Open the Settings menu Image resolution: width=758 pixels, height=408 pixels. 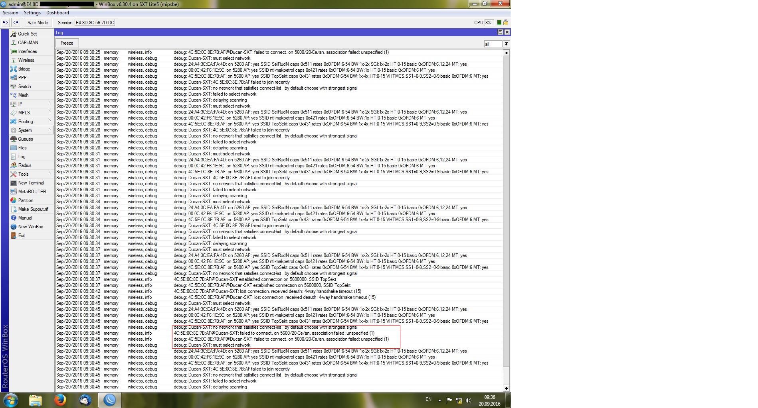point(32,13)
